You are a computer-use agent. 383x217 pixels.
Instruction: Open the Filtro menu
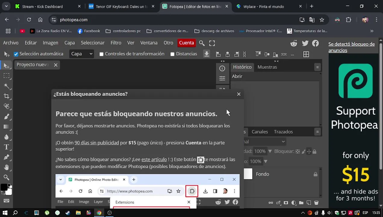pyautogui.click(x=116, y=43)
